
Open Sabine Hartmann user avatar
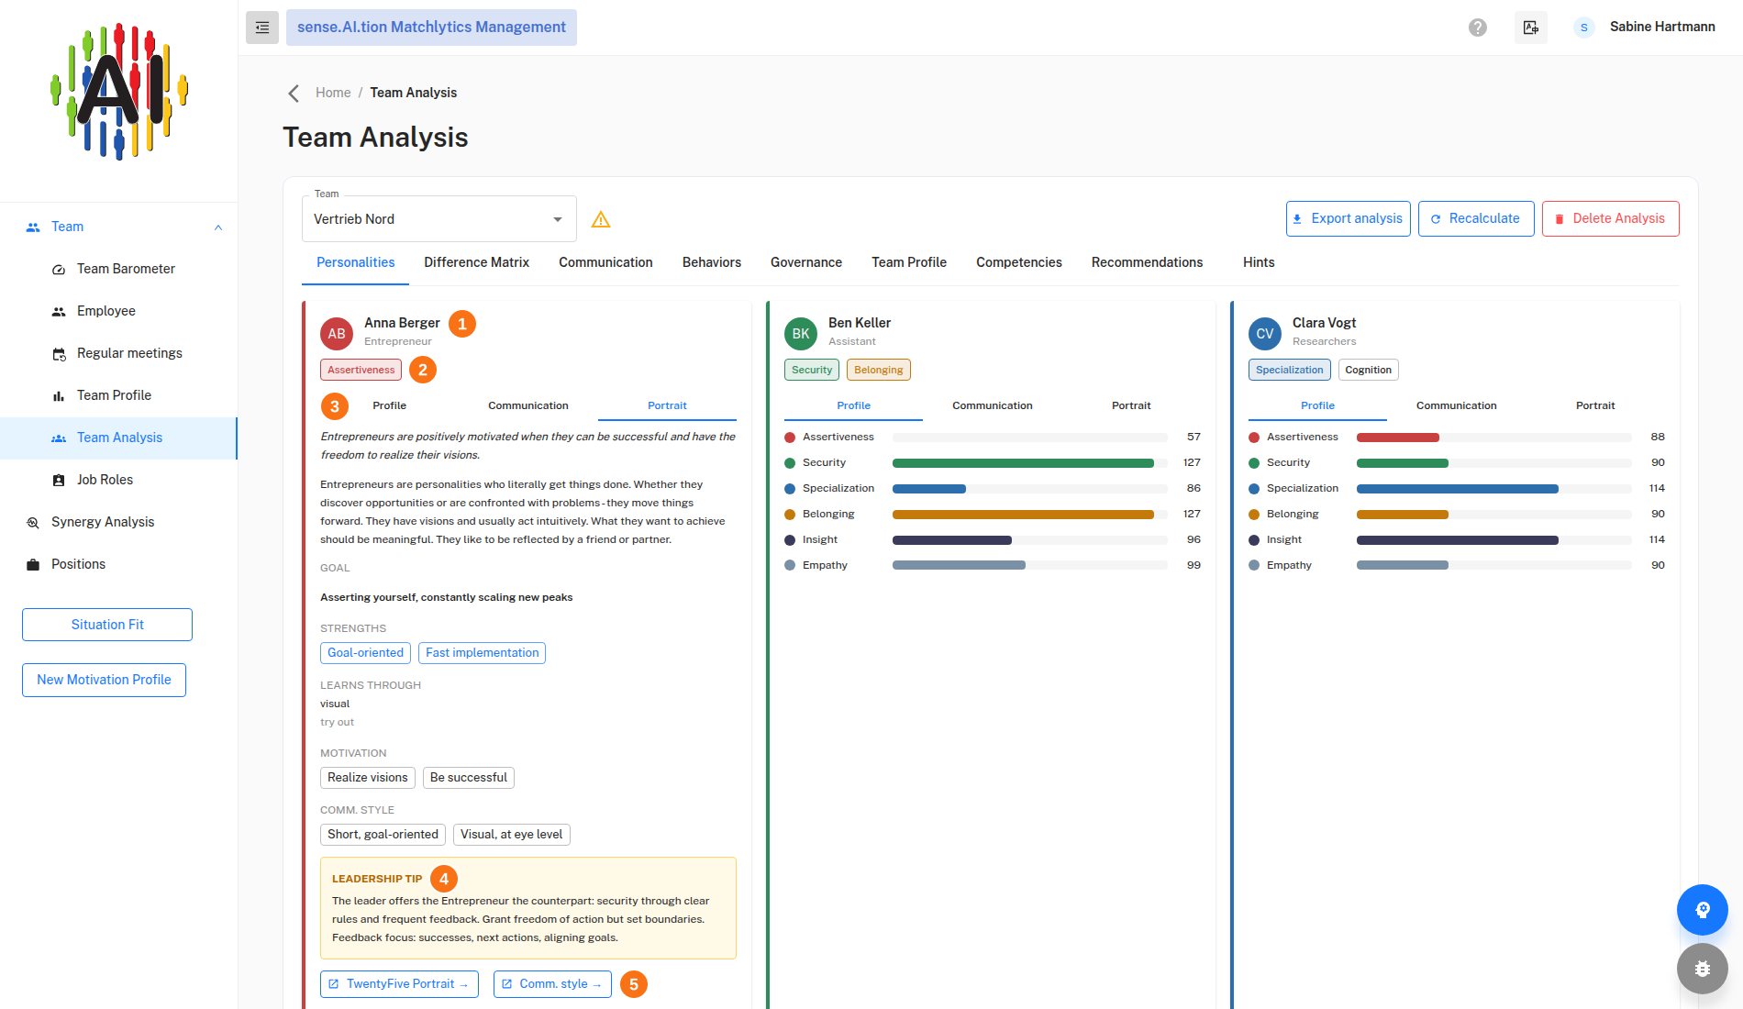[1583, 28]
